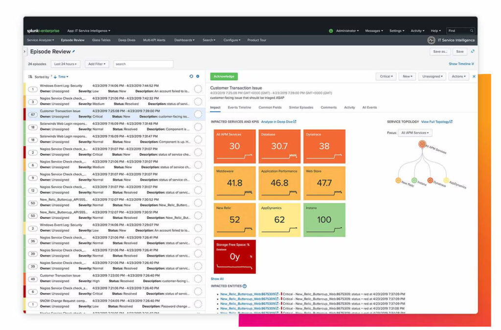Click the sort list icon next to 'Sorted by'
Viewport: 501px width, 330px height.
30,76
